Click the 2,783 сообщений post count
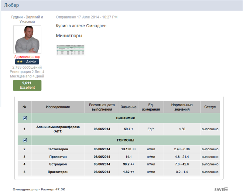 27,67
